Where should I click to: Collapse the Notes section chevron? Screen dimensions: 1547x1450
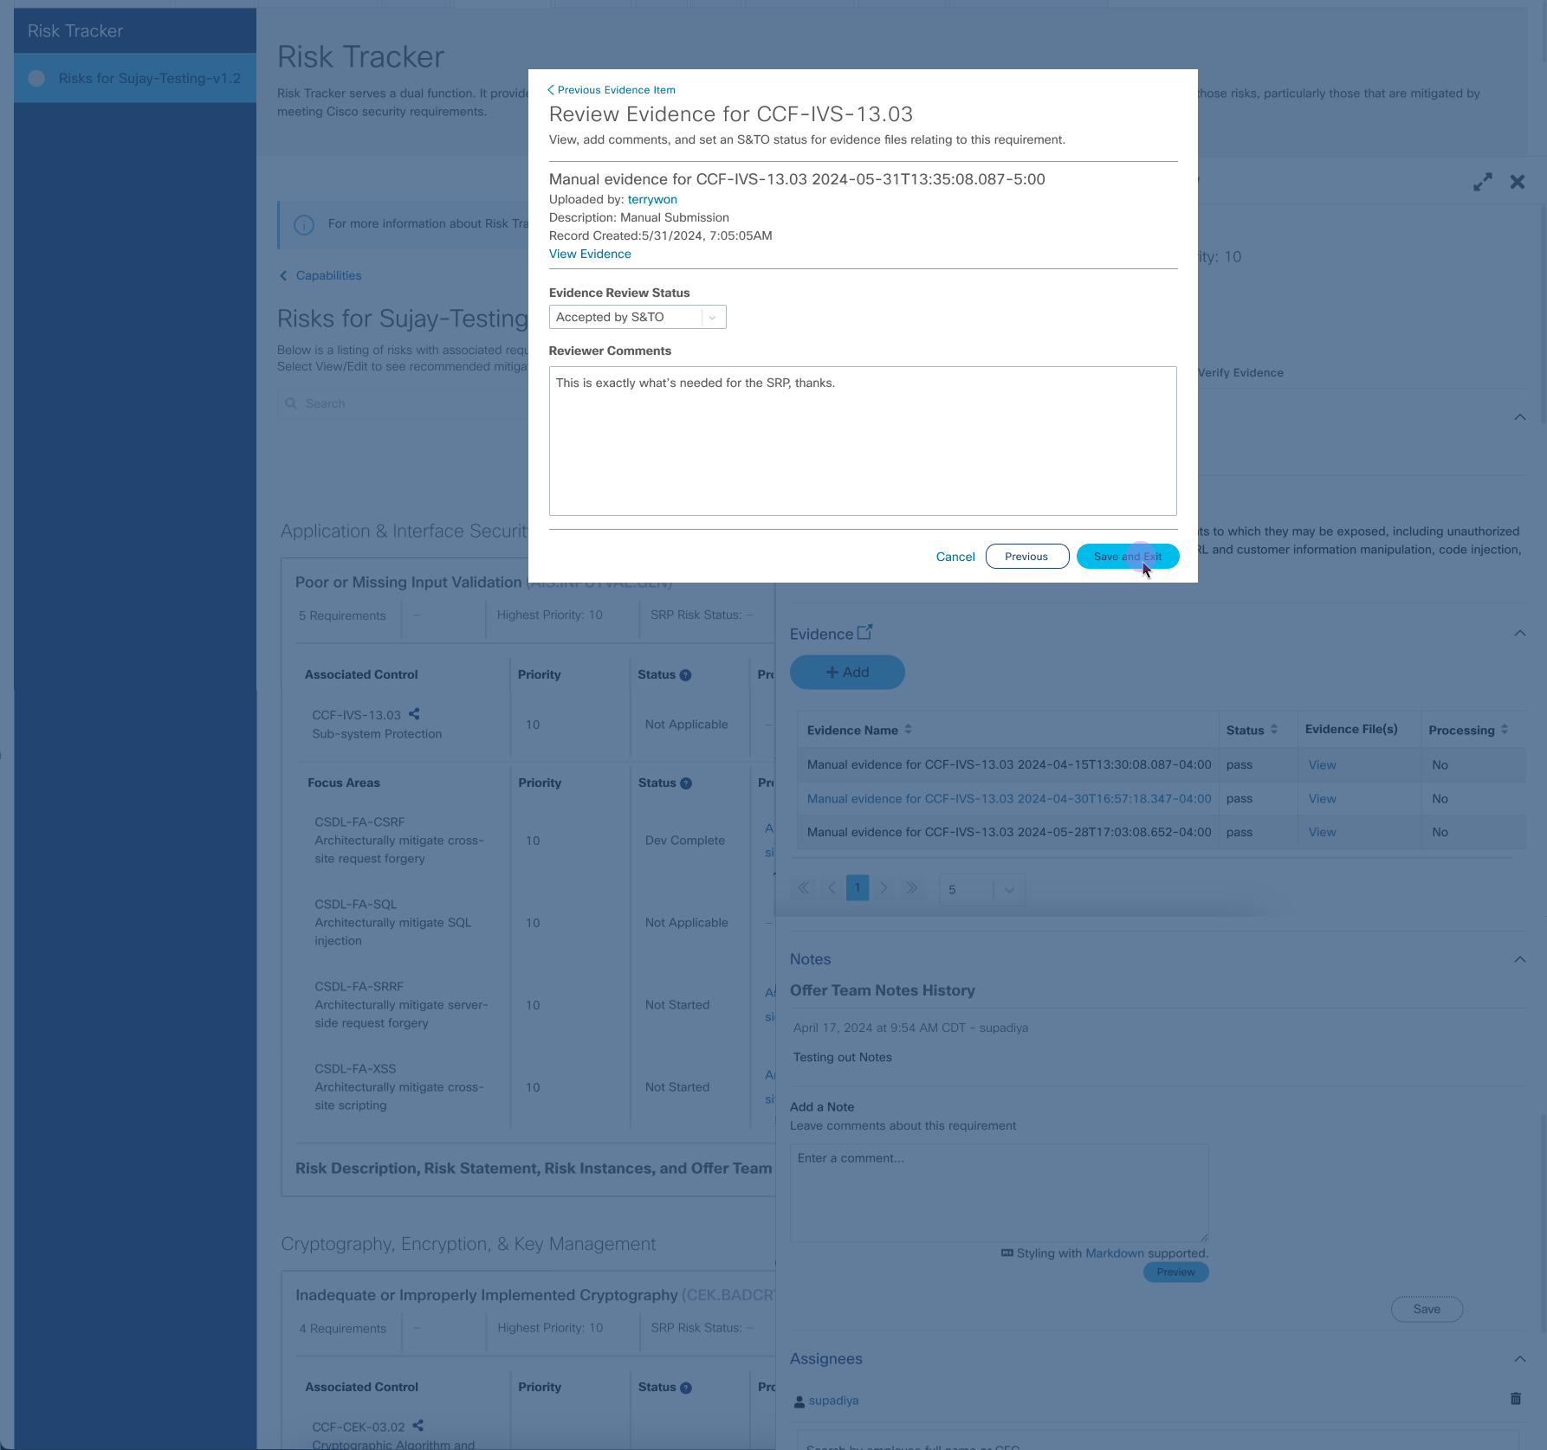[1519, 959]
